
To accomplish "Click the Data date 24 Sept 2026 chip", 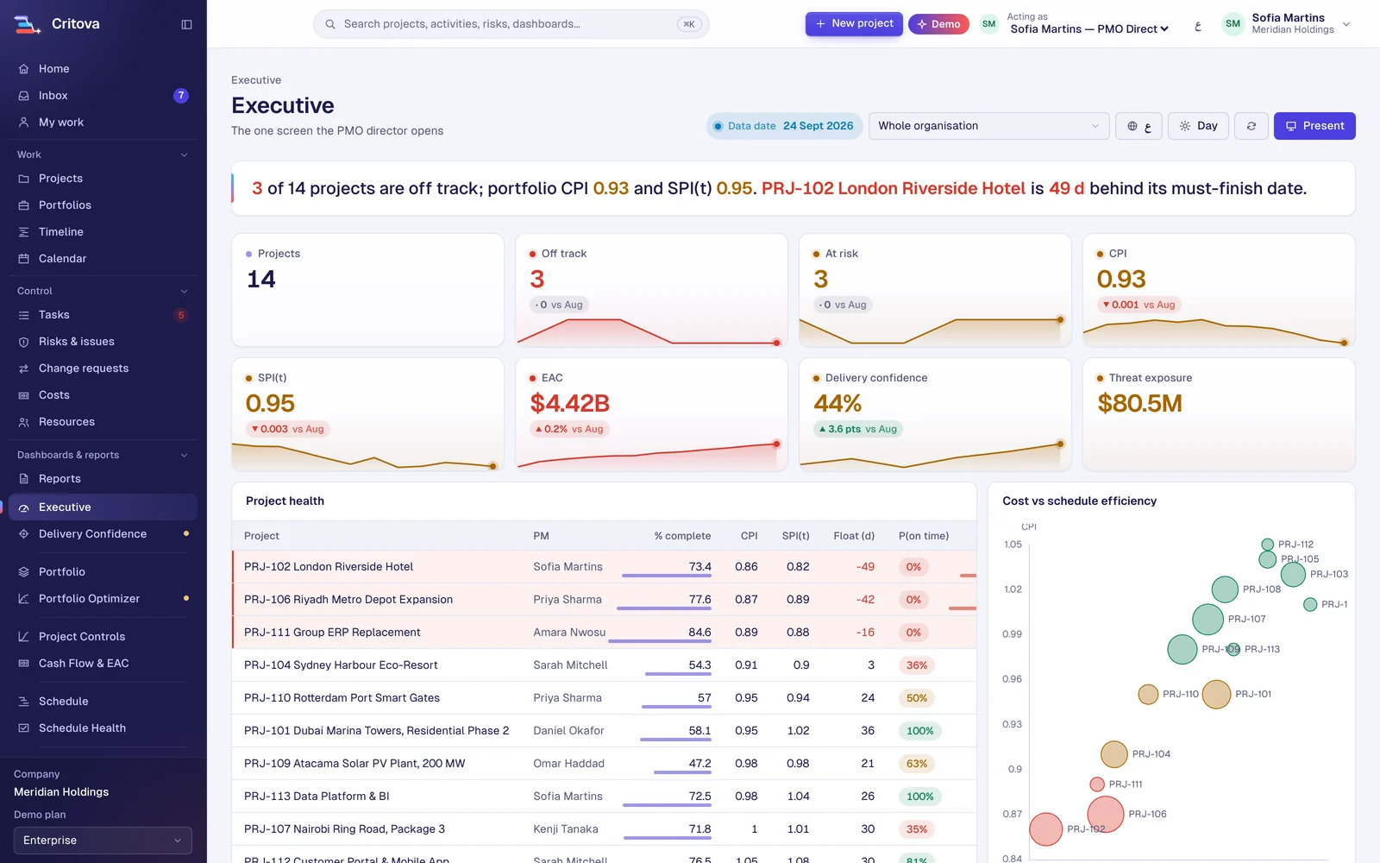I will tap(784, 126).
